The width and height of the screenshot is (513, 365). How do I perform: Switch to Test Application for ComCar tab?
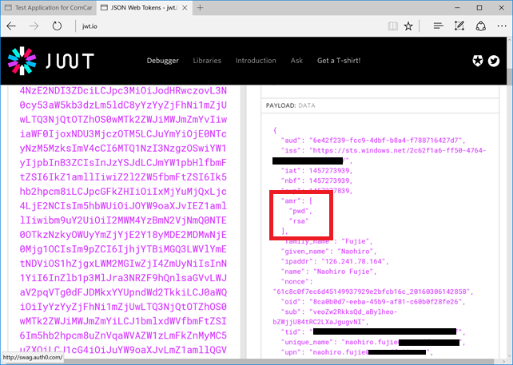(49, 7)
